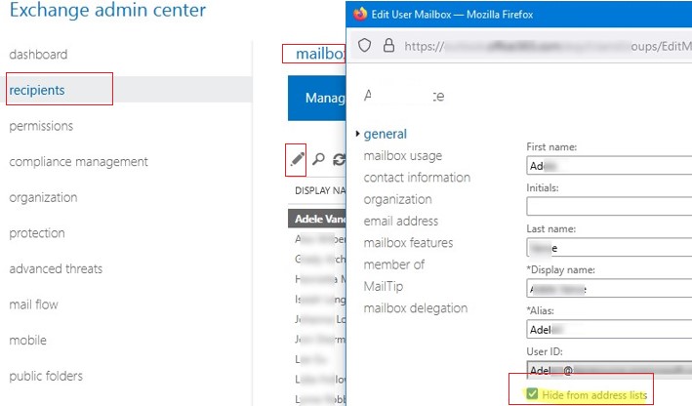Click the shield icon in the address bar
This screenshot has width=692, height=406.
366,46
